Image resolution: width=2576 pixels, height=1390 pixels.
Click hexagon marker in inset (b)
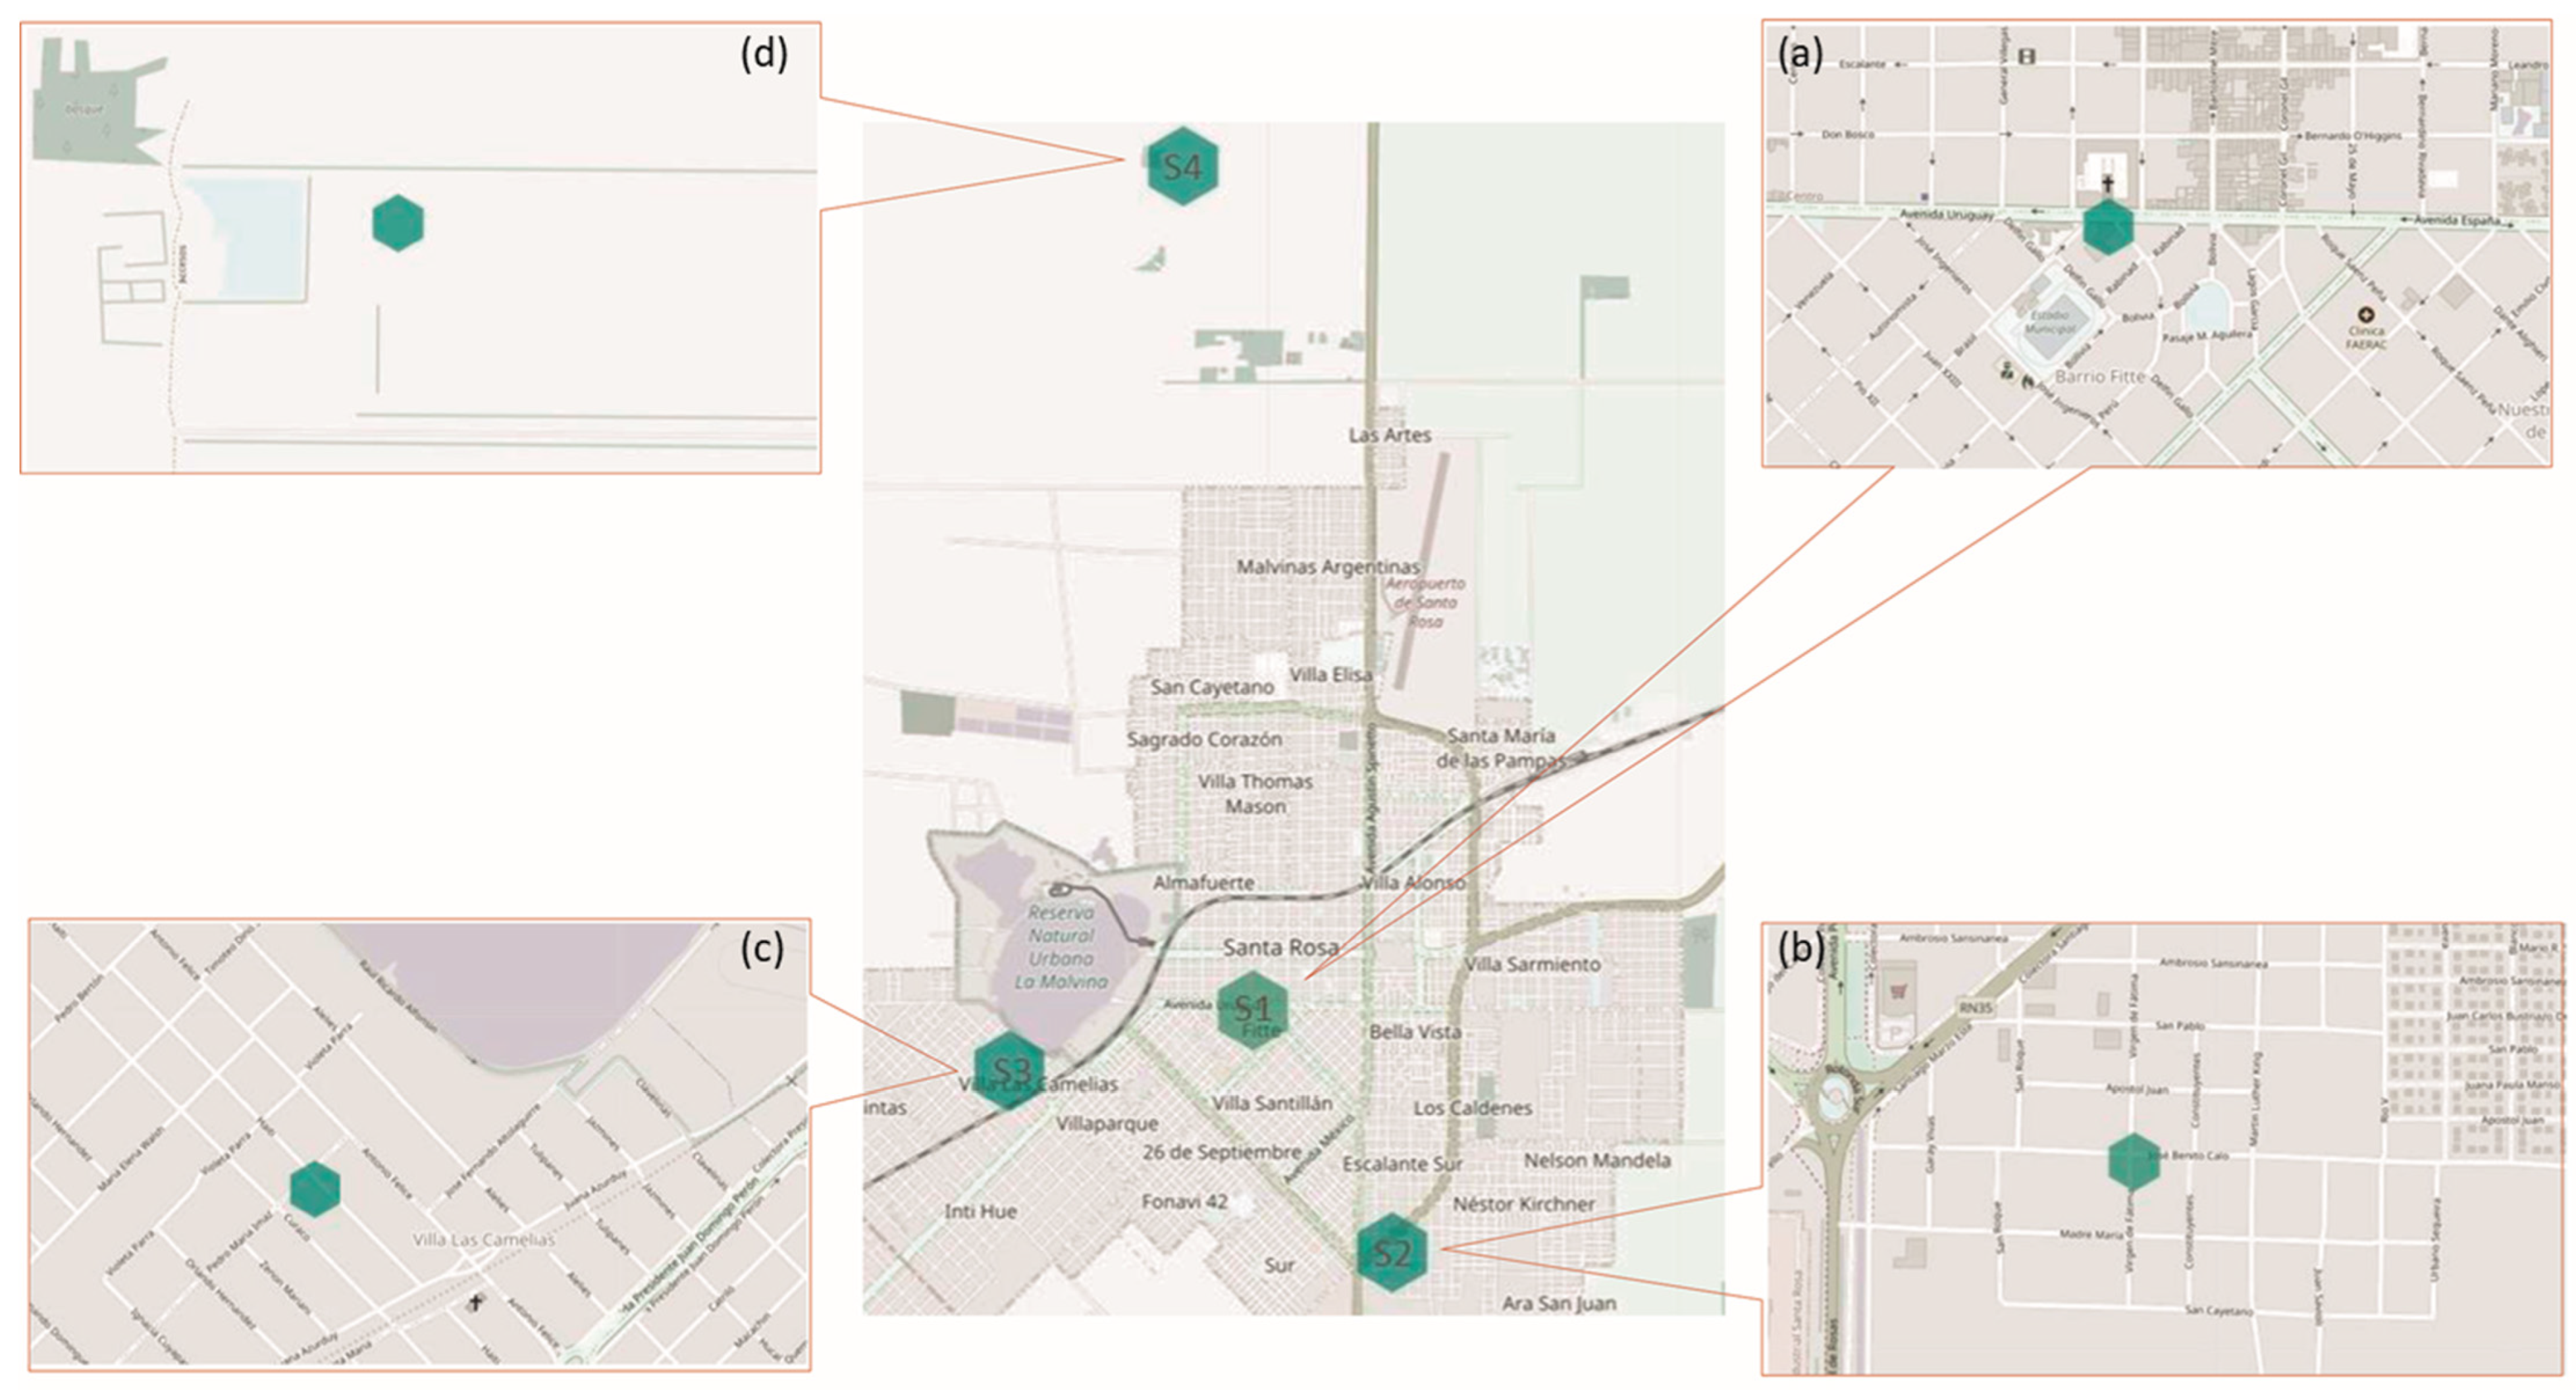(2134, 1162)
